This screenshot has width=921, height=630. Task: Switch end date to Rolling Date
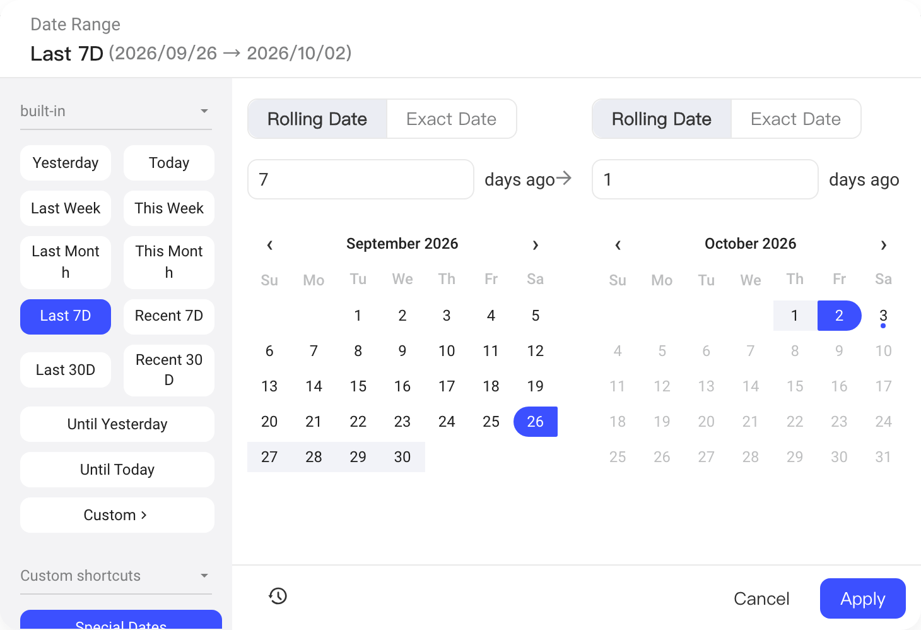662,119
